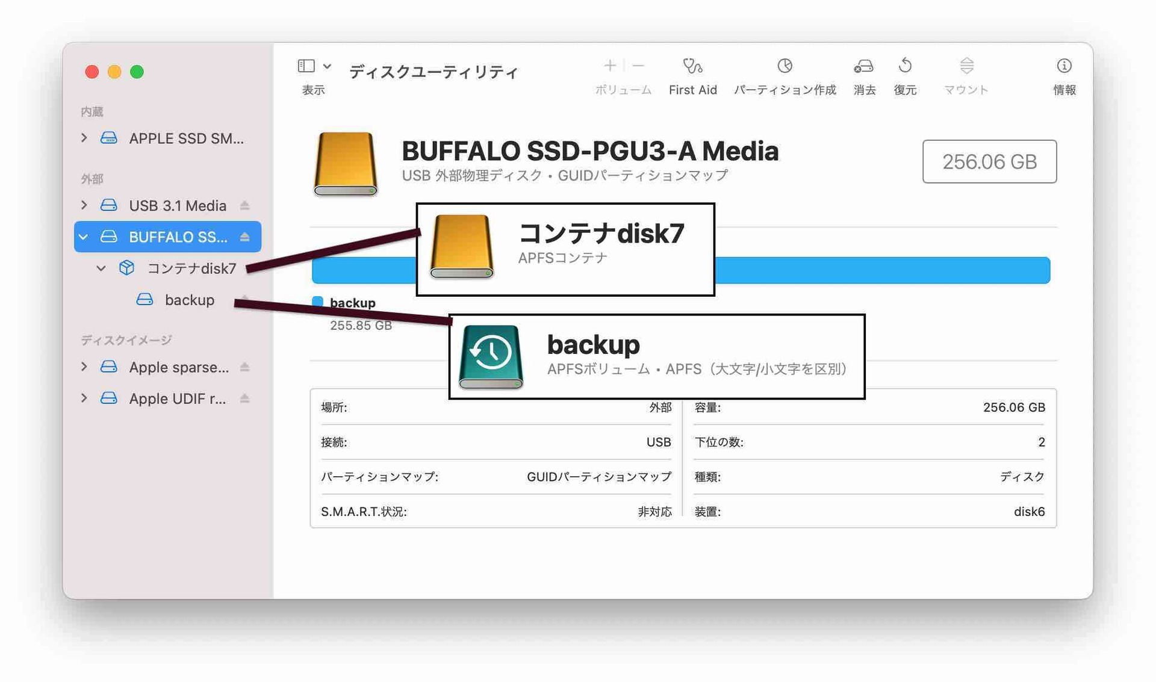Click the 容量 value 256.06 GB

coord(1014,408)
